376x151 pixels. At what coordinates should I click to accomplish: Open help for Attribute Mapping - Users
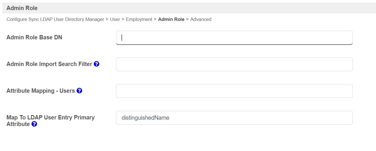point(80,91)
